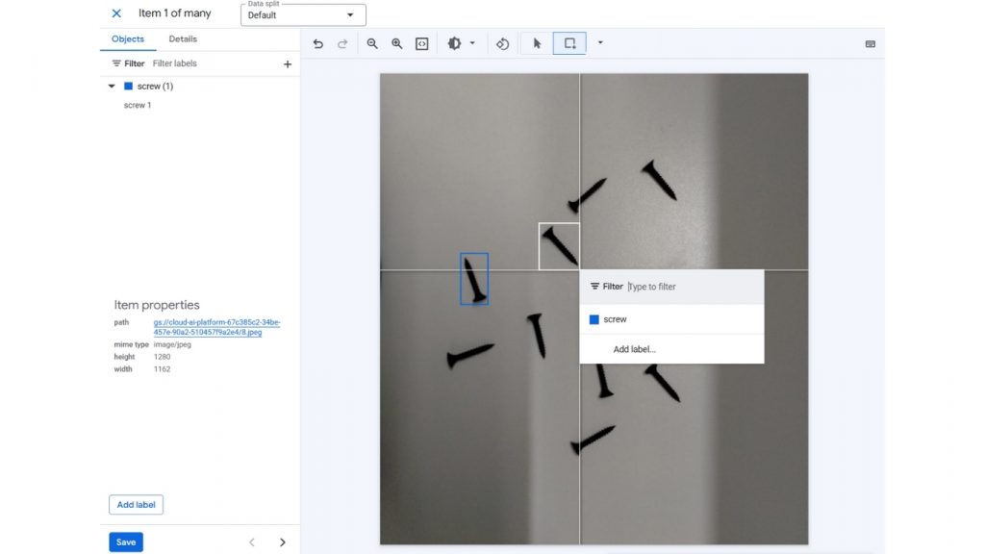Image resolution: width=985 pixels, height=554 pixels.
Task: Click the blue screw color swatch in popup
Action: click(x=594, y=319)
